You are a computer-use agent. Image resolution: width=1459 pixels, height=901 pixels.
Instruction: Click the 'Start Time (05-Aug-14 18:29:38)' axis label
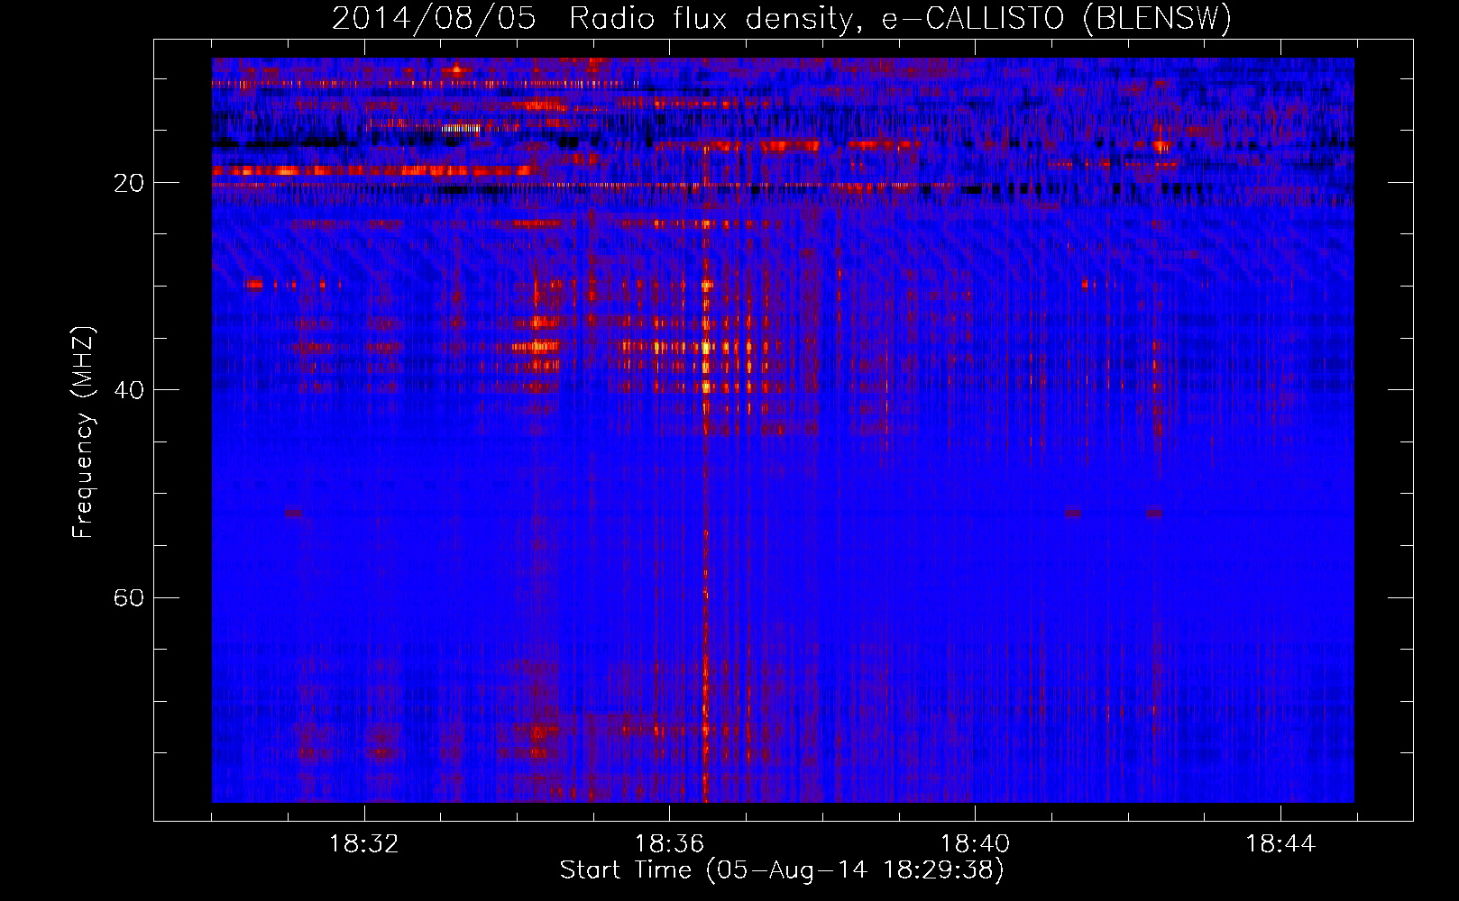point(782,870)
